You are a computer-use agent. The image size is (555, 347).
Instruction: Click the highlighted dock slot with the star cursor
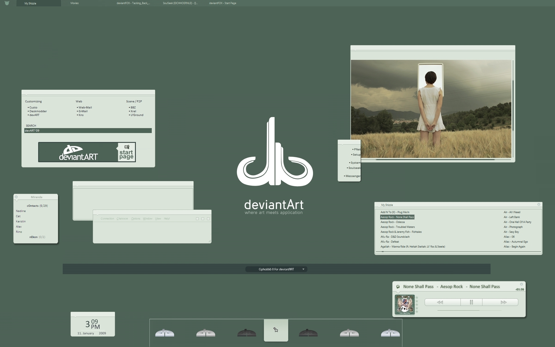coord(276,330)
